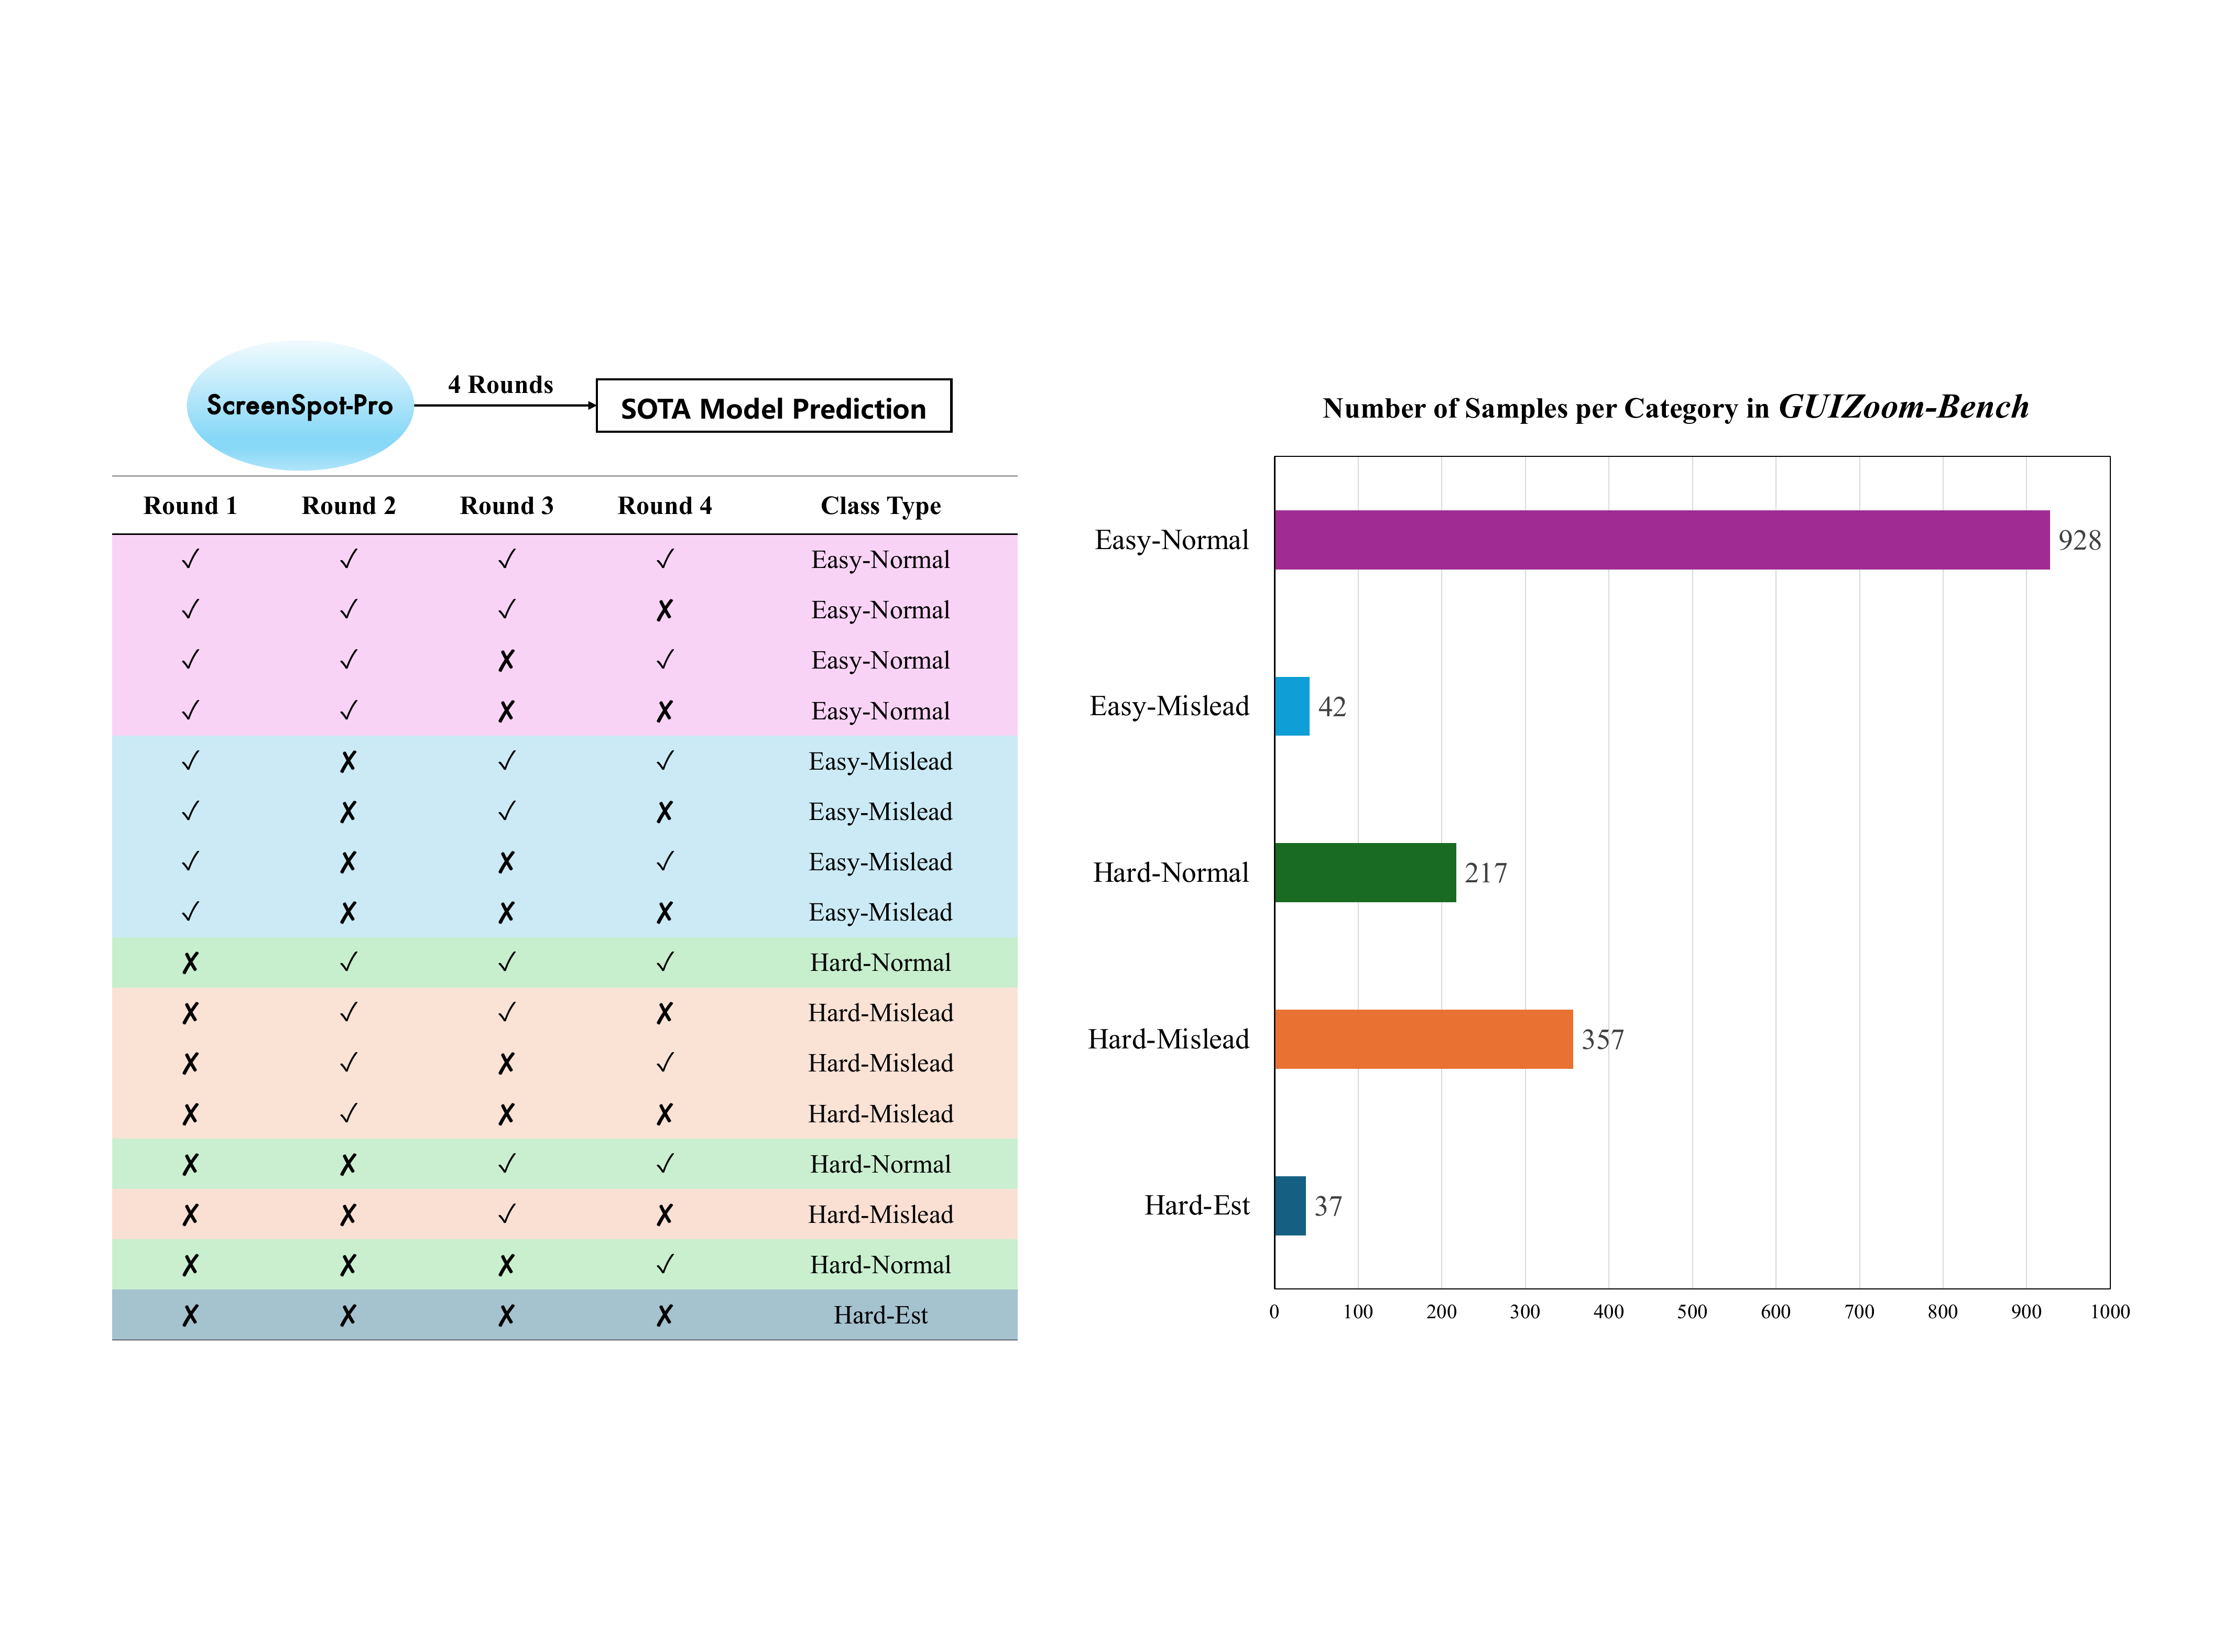Screen dimensions: 2223x1652
Task: Click the 0 tick on the x-axis
Action: (x=1274, y=1312)
